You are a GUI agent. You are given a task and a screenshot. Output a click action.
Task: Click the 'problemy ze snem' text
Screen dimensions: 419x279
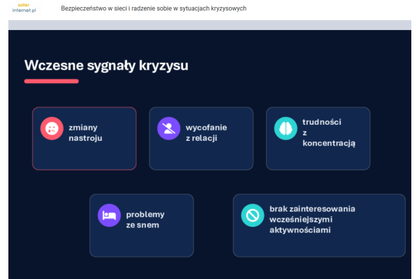click(x=145, y=220)
